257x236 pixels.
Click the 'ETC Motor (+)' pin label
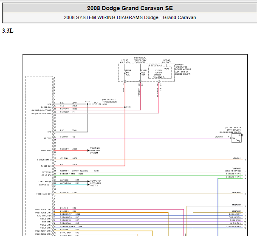tap(45, 216)
